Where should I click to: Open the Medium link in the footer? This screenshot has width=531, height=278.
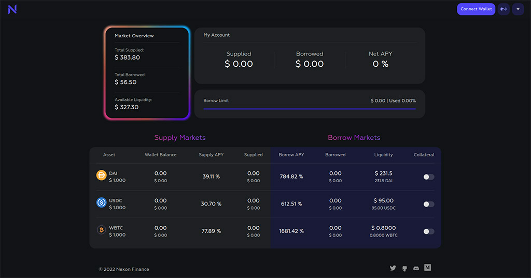click(428, 268)
